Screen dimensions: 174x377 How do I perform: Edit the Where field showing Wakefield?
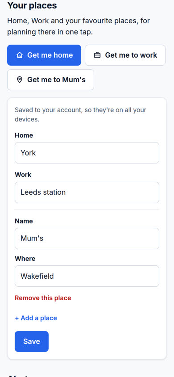pos(87,276)
